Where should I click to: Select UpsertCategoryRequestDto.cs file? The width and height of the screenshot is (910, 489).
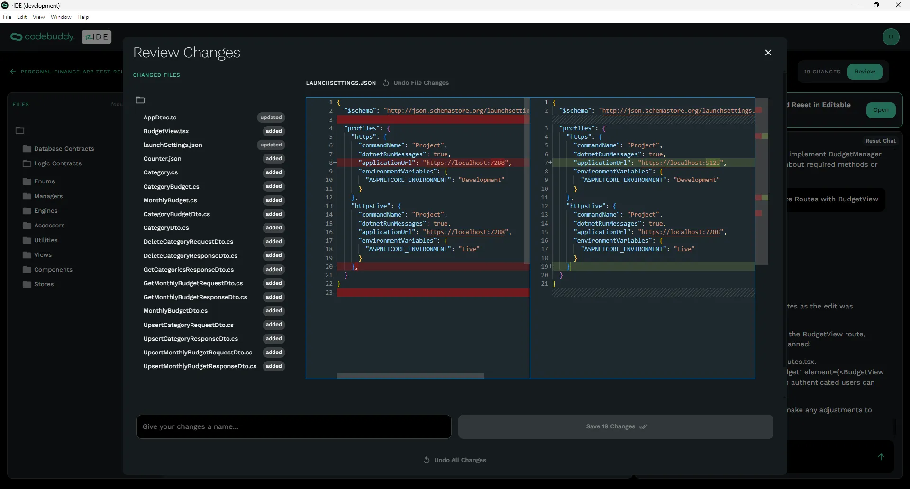[188, 325]
